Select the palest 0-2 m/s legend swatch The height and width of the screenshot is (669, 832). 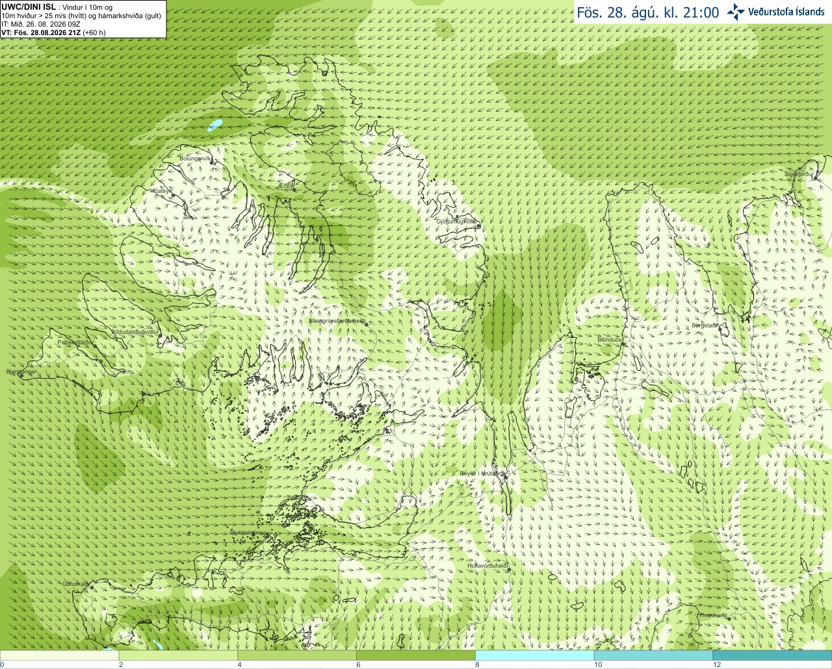point(59,655)
